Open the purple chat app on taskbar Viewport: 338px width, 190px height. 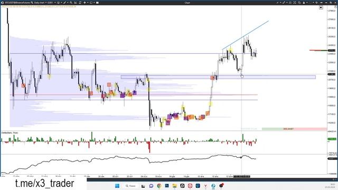(x=152, y=186)
